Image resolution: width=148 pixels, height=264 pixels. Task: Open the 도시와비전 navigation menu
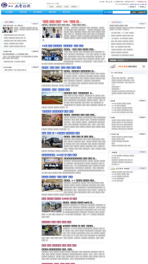37,12
